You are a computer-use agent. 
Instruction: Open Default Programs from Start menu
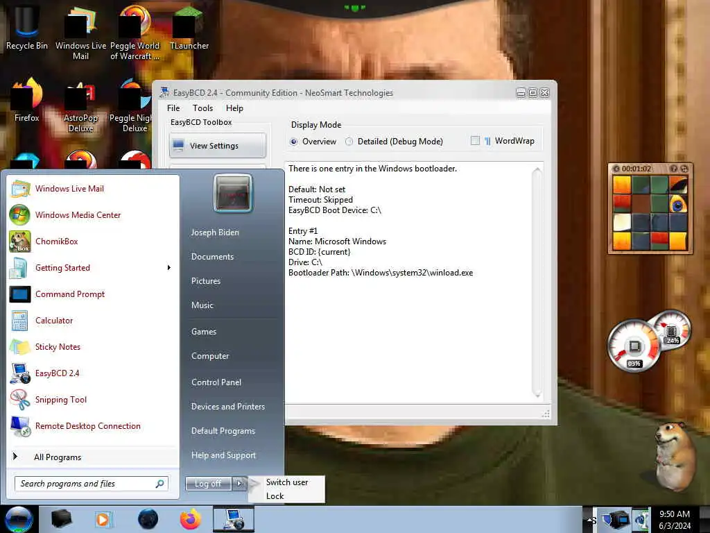point(223,430)
